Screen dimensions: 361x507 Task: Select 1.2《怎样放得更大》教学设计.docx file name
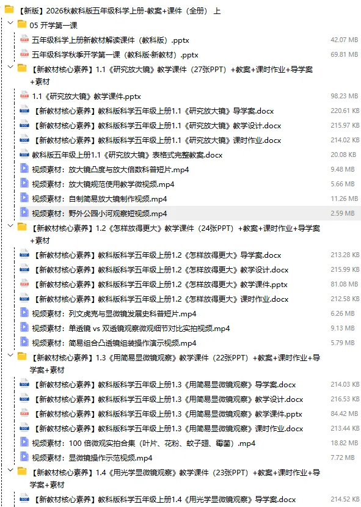160,269
